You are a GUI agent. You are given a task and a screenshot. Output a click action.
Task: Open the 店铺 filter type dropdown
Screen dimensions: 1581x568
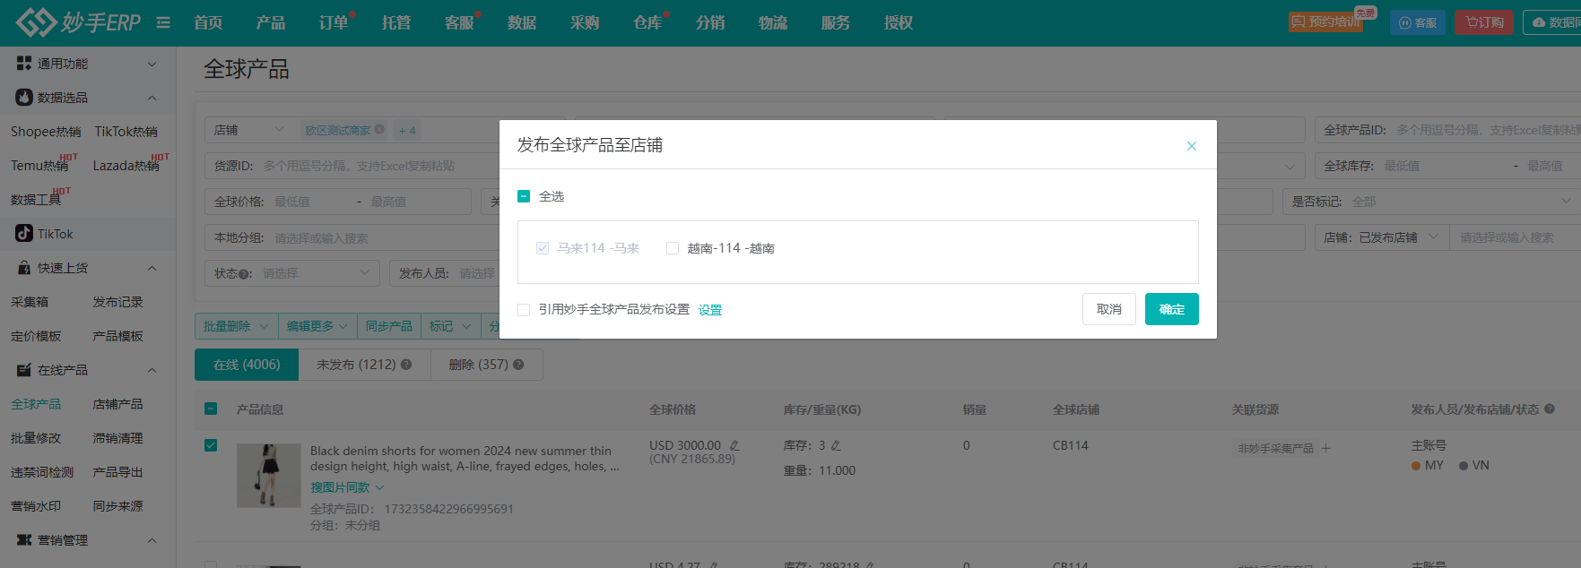coord(249,130)
